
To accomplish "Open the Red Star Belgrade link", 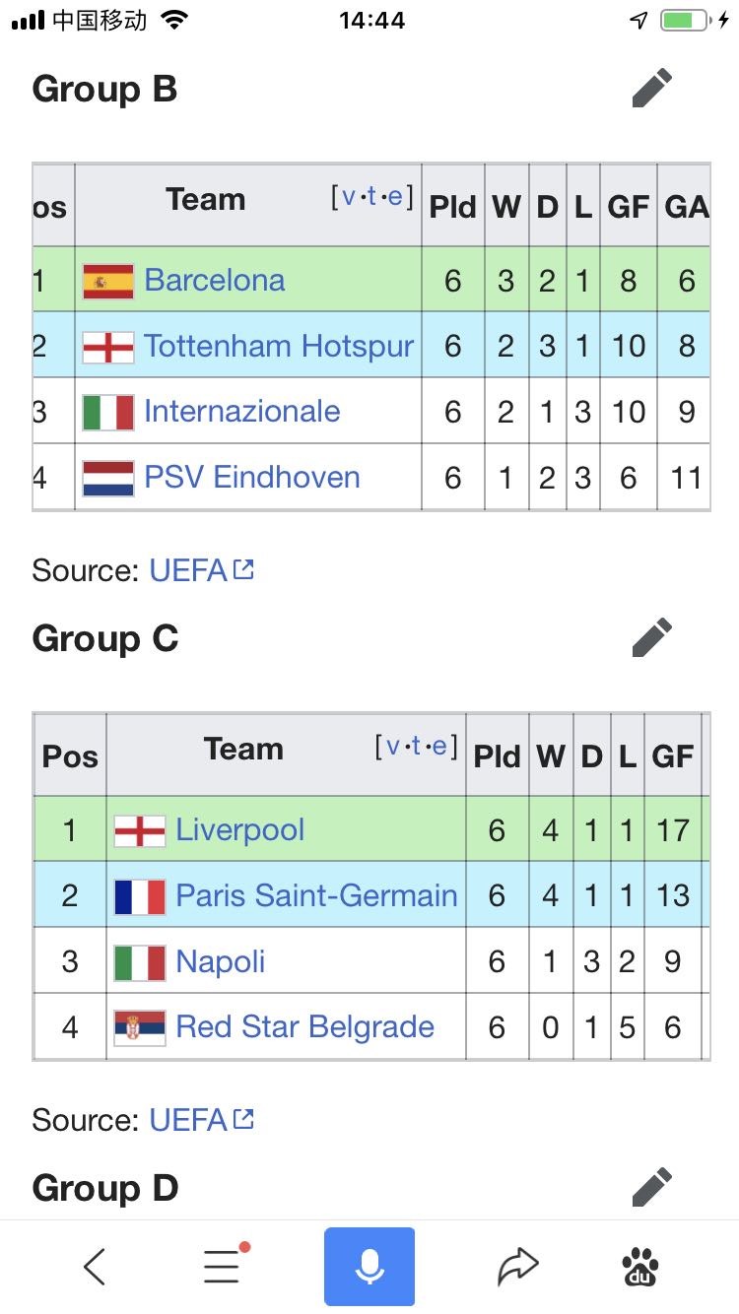I will coord(305,1026).
